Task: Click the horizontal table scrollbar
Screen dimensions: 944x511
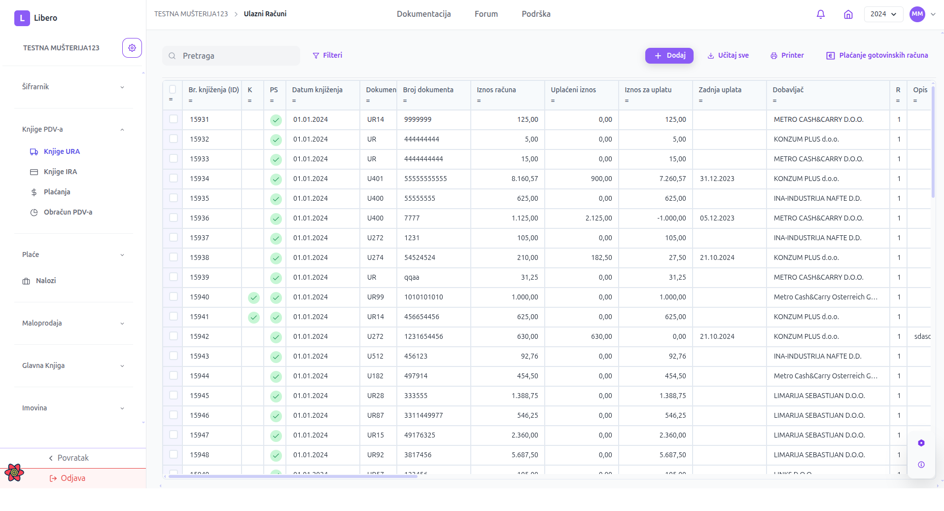Action: tap(293, 476)
